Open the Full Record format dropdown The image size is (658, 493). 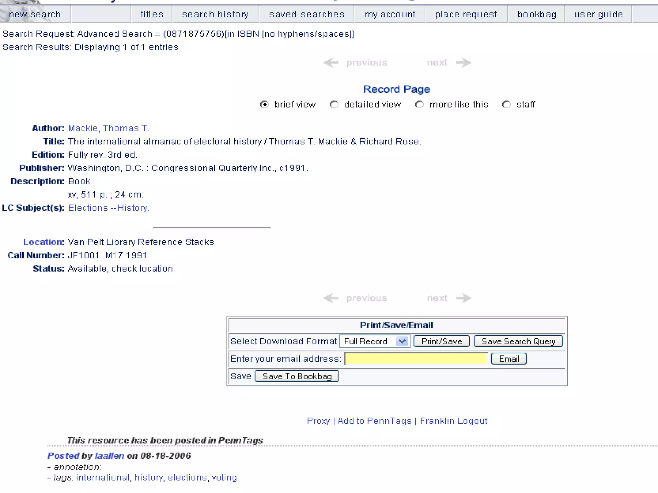pos(375,341)
